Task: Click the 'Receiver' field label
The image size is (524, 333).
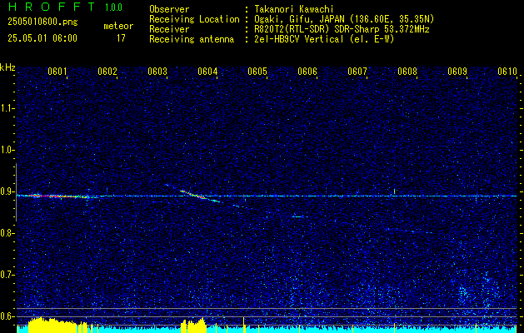Action: click(x=169, y=29)
